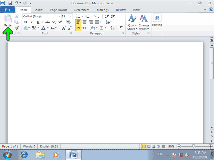Image resolution: width=214 pixels, height=160 pixels.
Task: Toggle Align Text Left button
Action: pyautogui.click(x=78, y=22)
